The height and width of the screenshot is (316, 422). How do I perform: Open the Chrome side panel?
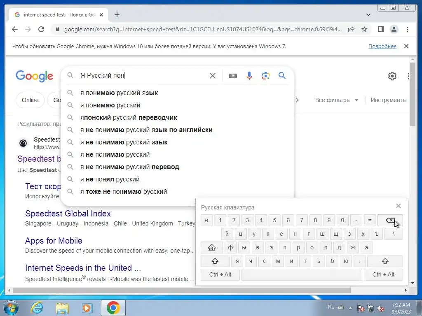click(x=380, y=29)
